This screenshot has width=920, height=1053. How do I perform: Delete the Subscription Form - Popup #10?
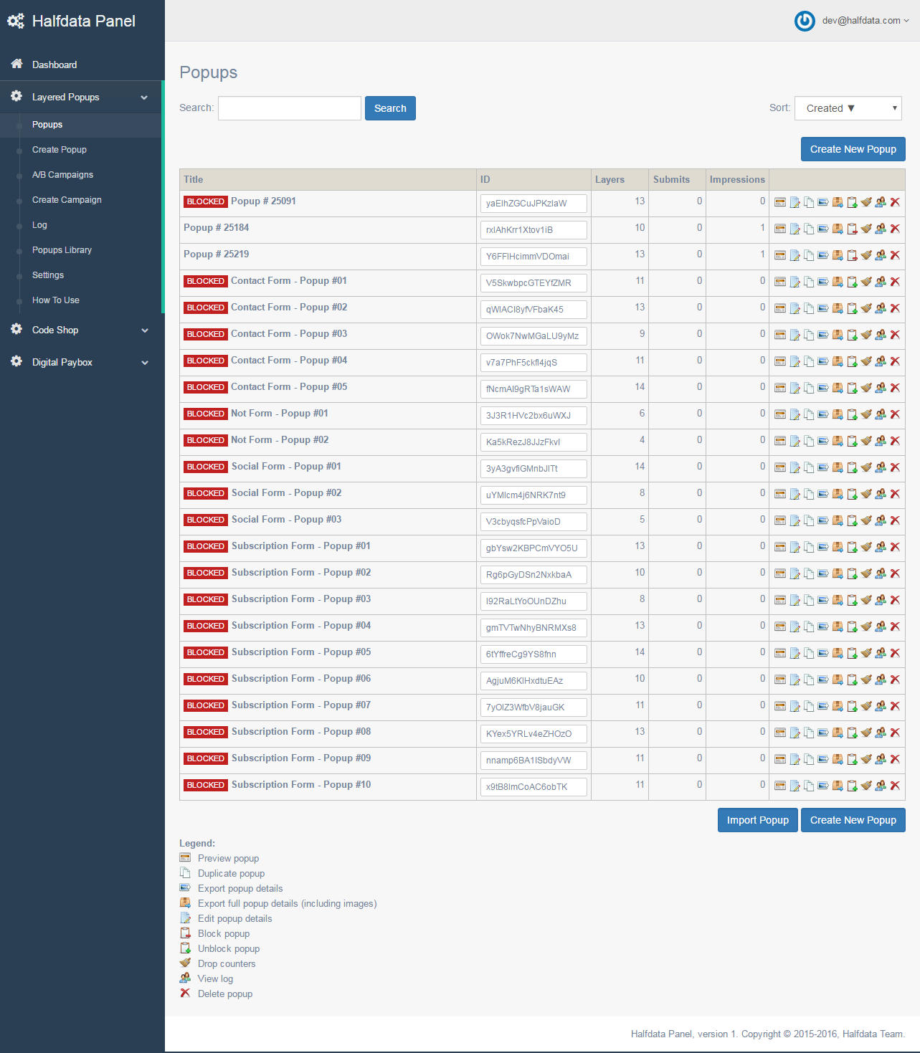pyautogui.click(x=895, y=786)
